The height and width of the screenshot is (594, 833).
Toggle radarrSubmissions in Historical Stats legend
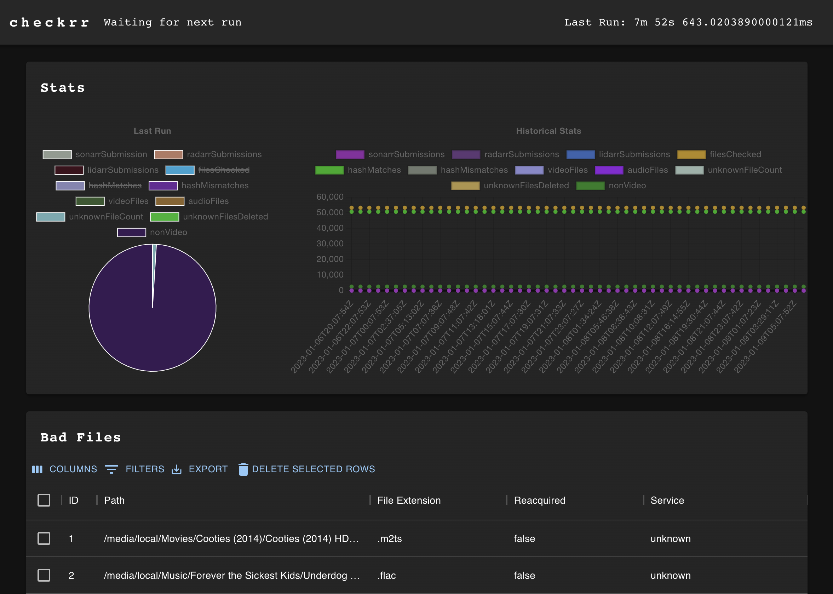(505, 154)
